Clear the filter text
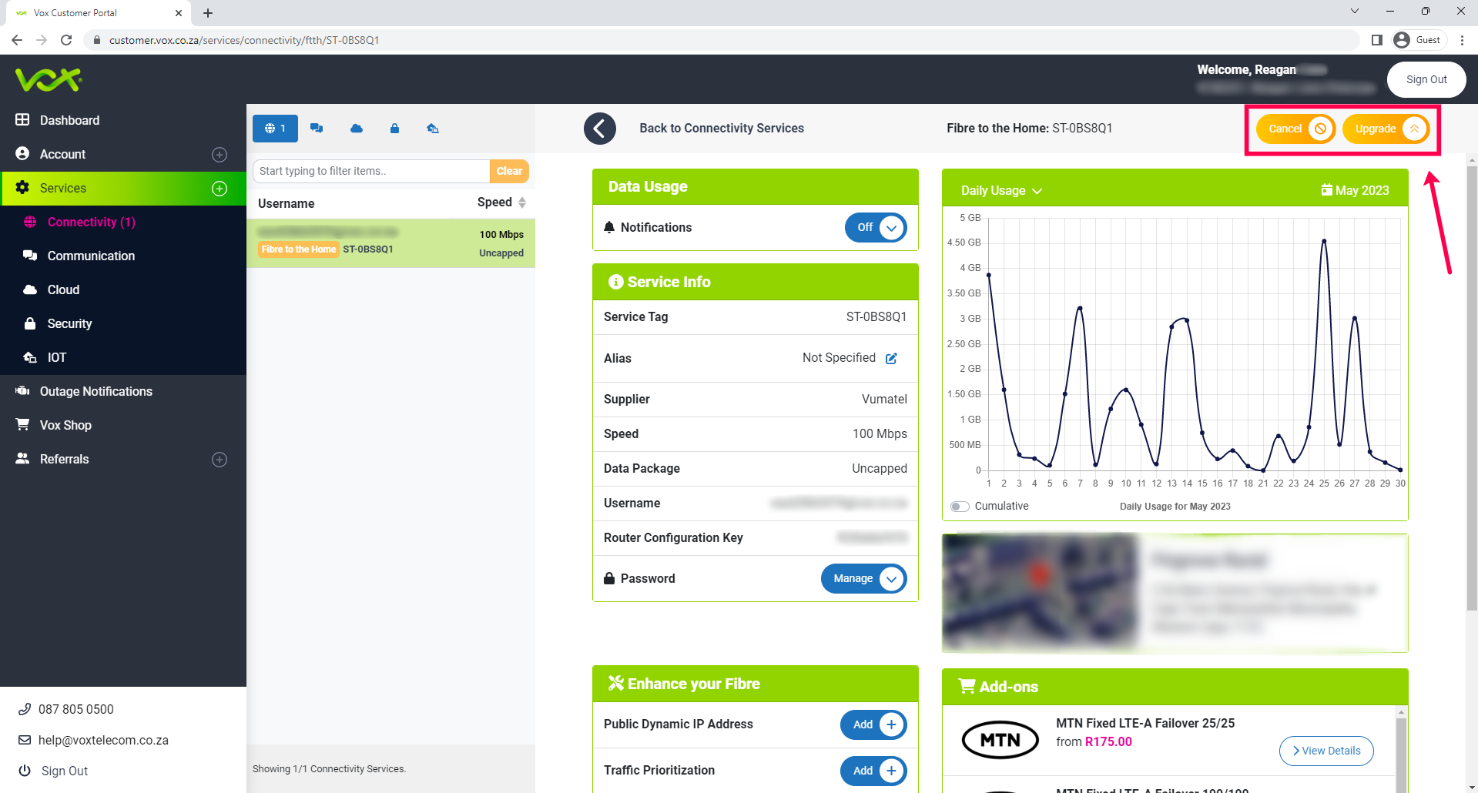This screenshot has height=793, width=1478. click(x=509, y=171)
